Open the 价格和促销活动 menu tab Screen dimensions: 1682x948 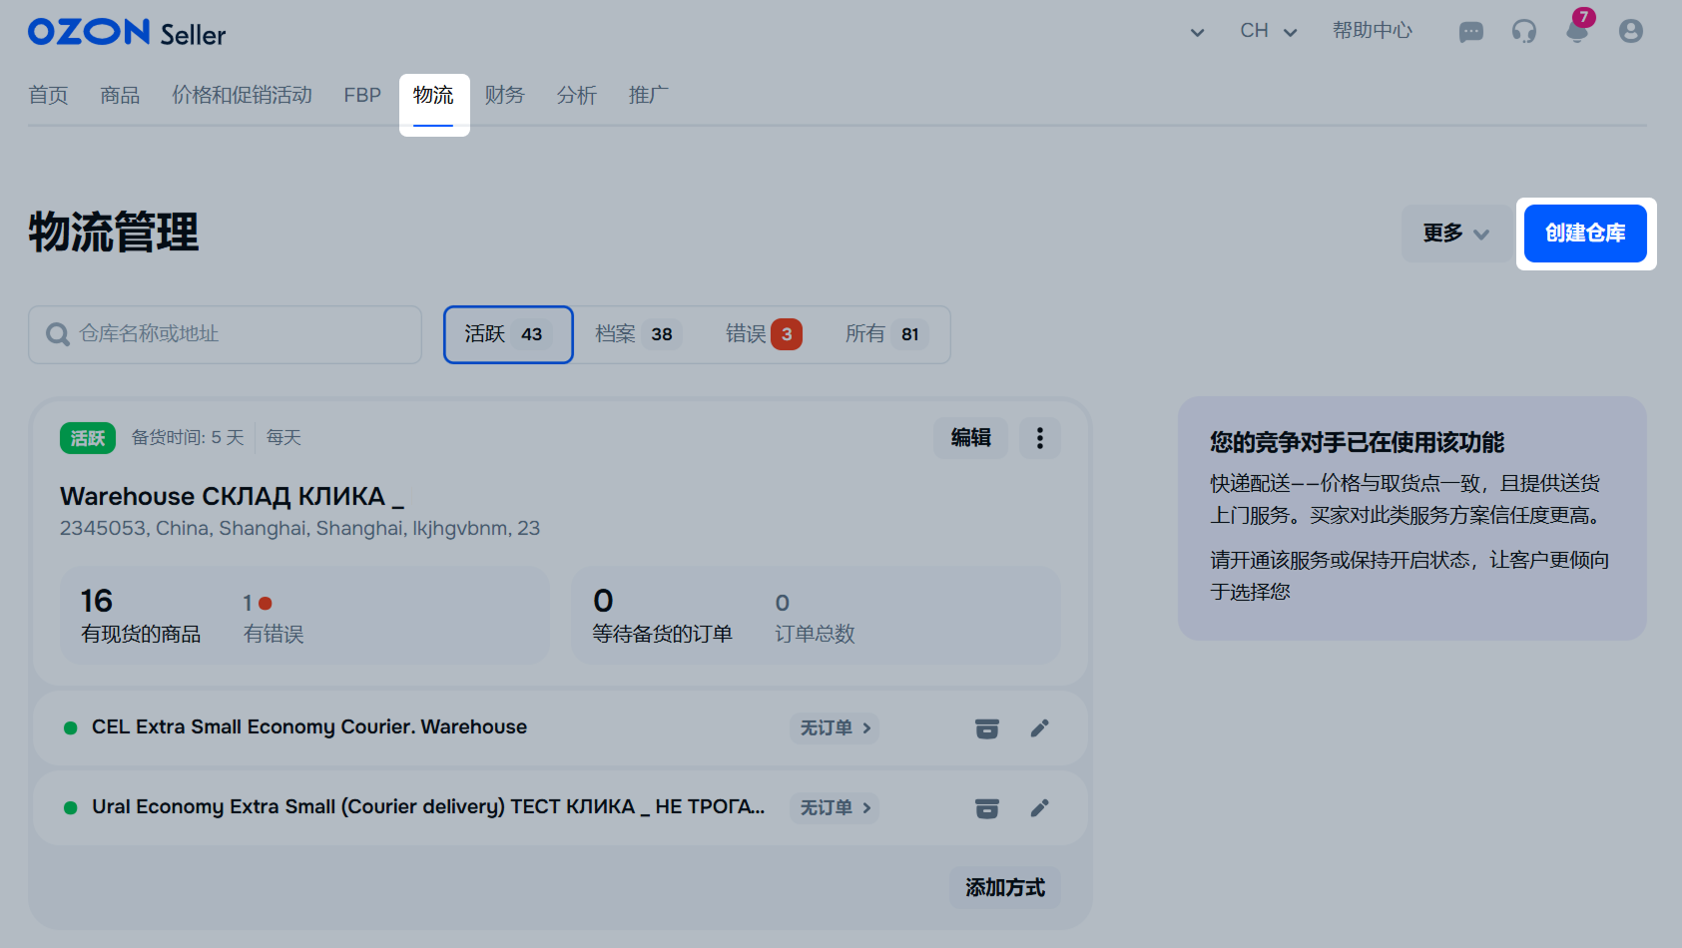coord(242,96)
